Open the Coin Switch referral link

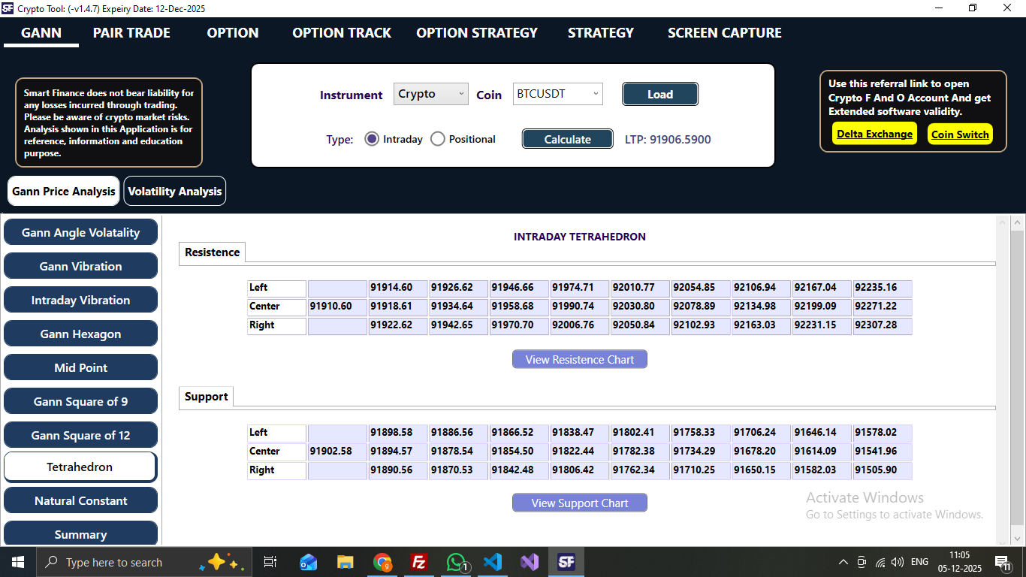coord(960,134)
